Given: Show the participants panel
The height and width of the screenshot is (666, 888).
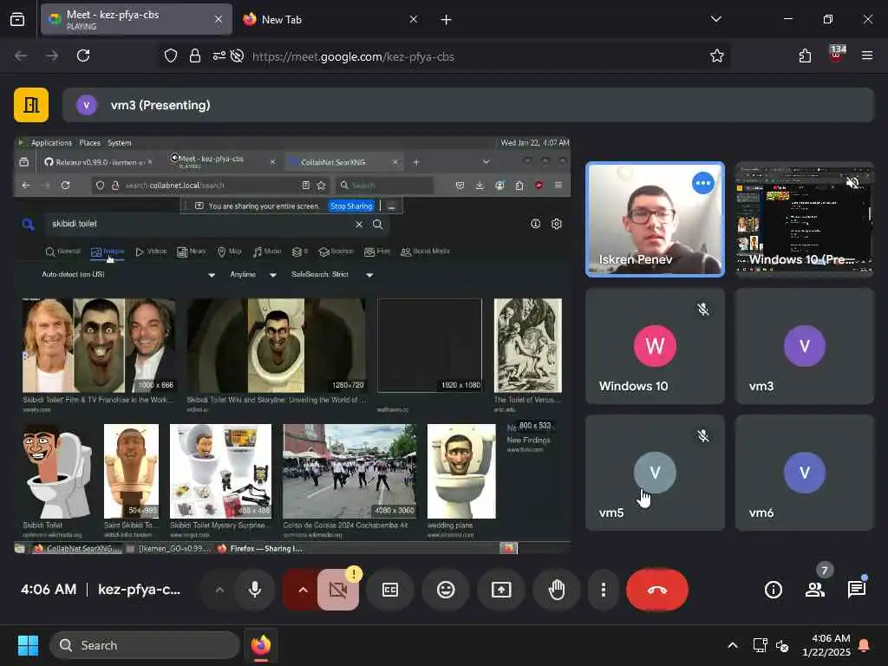Looking at the screenshot, I should (x=815, y=590).
